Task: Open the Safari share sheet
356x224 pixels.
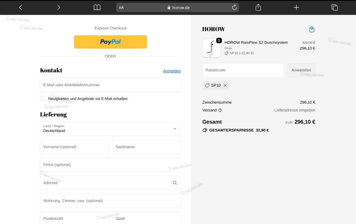Action: tap(258, 7)
